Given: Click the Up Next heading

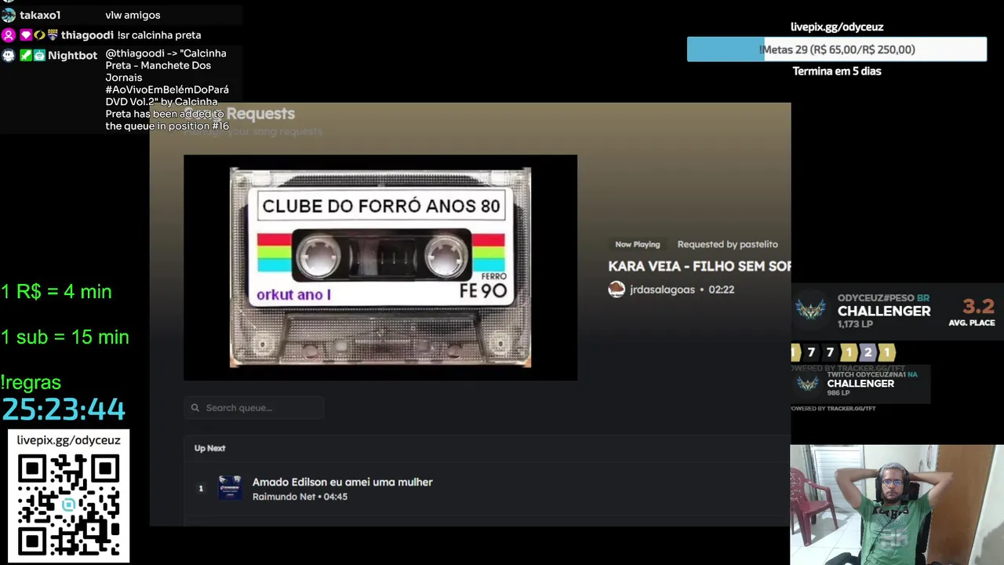Looking at the screenshot, I should pyautogui.click(x=209, y=448).
